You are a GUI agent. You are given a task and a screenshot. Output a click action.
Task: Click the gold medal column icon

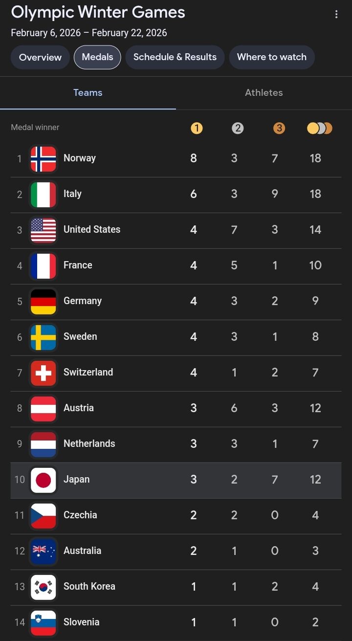[197, 128]
